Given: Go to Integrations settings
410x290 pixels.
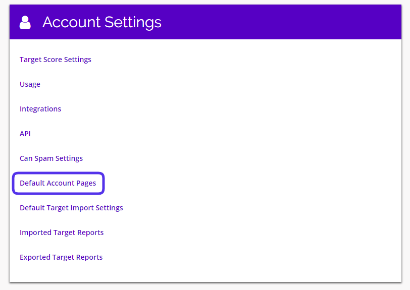Looking at the screenshot, I should [40, 109].
